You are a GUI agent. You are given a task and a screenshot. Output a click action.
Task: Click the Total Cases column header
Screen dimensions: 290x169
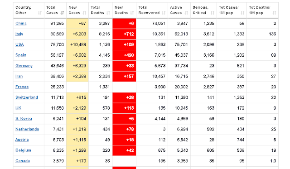55,10
